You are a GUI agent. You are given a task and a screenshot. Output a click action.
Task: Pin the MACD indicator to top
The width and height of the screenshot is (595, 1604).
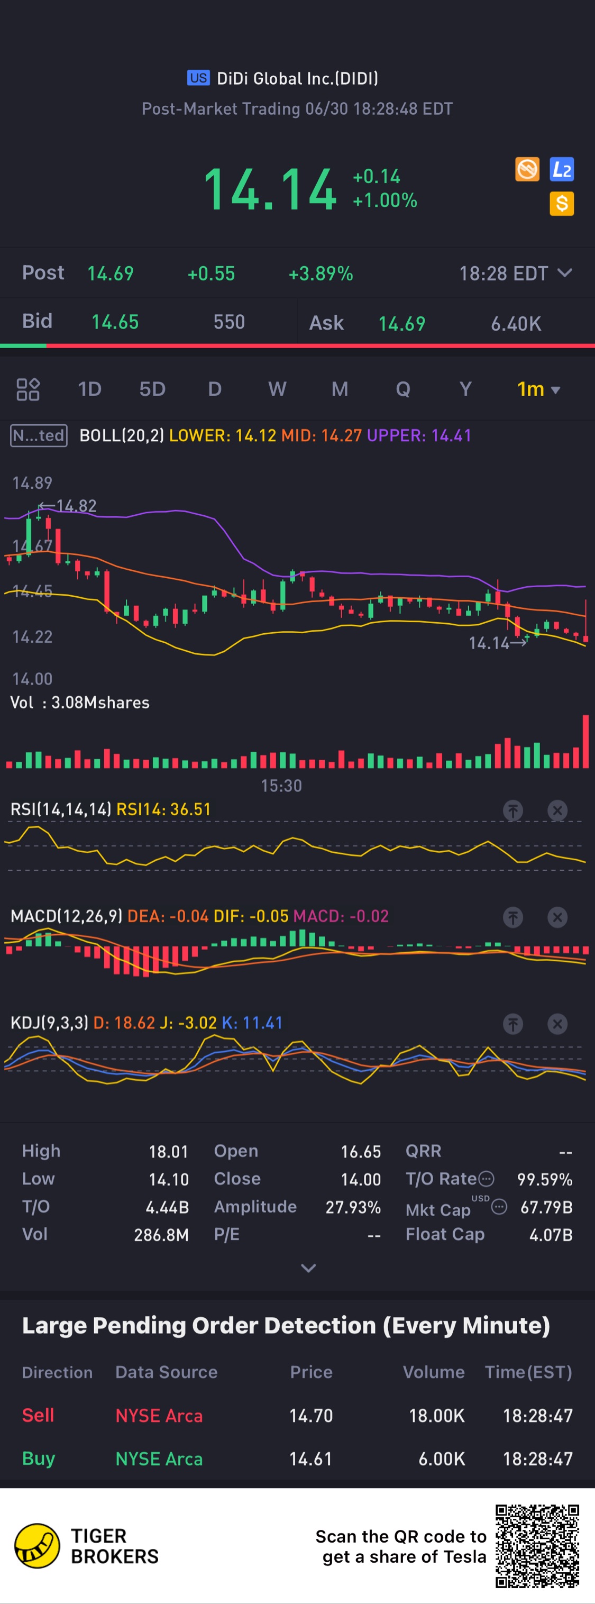513,917
